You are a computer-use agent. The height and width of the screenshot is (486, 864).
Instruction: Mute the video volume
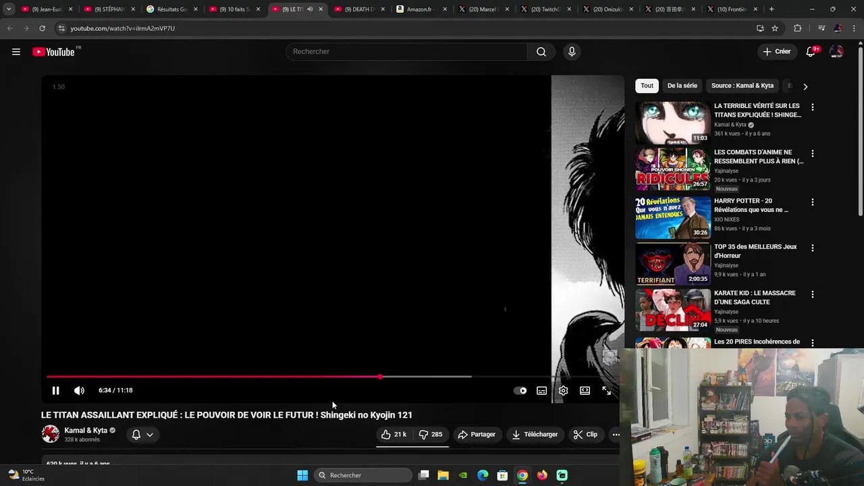tap(79, 390)
